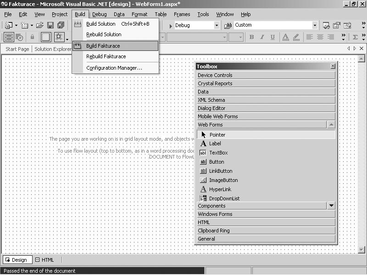Open the Solution Explorer toolbar icon
This screenshot has height=275, width=367.
(326, 25)
